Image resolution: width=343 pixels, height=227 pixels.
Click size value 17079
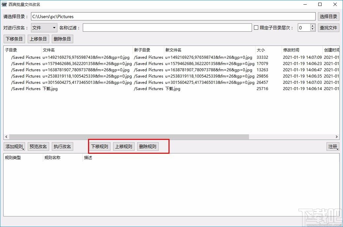[262, 63]
